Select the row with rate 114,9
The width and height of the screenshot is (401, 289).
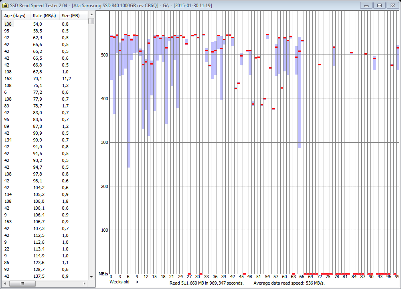[45, 256]
